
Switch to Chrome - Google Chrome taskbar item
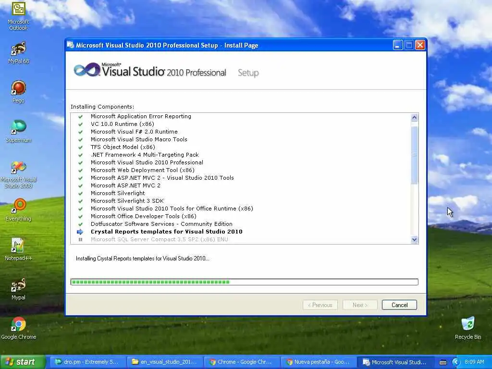point(241,362)
